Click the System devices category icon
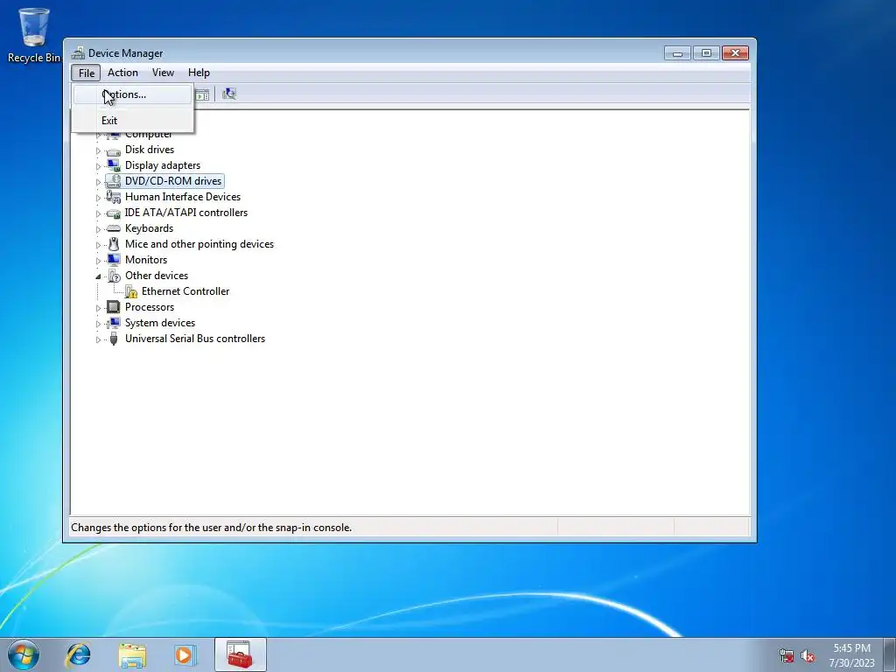 [x=114, y=324]
